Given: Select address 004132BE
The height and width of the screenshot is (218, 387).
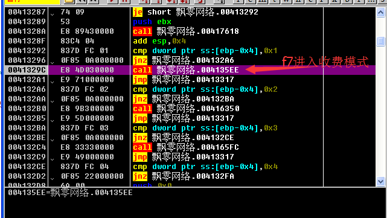Looking at the screenshot, I should coord(27,138).
